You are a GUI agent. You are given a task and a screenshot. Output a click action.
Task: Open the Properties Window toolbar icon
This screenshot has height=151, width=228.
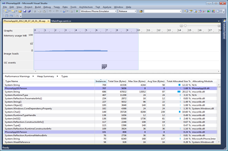pyautogui.click(x=190, y=11)
